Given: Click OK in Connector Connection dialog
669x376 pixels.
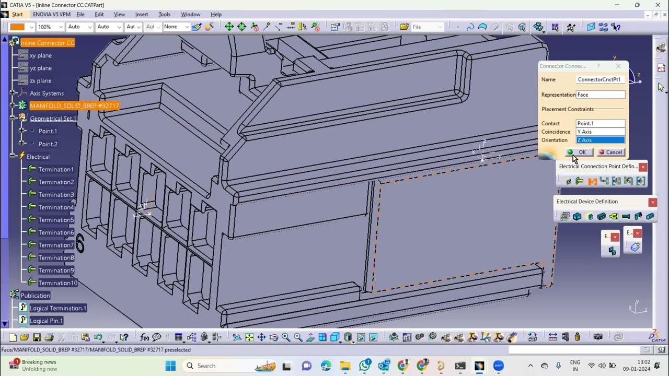Looking at the screenshot, I should click(579, 152).
